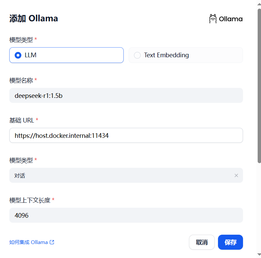This screenshot has height=258, width=261.
Task: Open the external link icon beside 如何集成 Ollama
Action: point(52,242)
